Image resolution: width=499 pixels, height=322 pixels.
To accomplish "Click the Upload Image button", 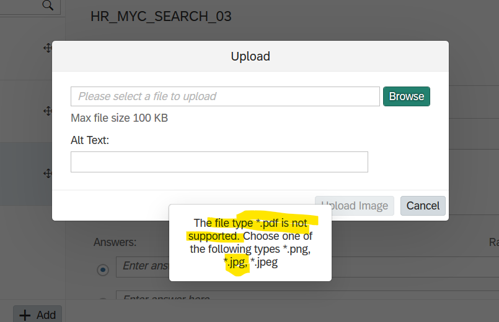I will [x=354, y=206].
